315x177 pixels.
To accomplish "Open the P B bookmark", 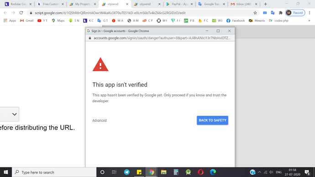I will click(189, 21).
